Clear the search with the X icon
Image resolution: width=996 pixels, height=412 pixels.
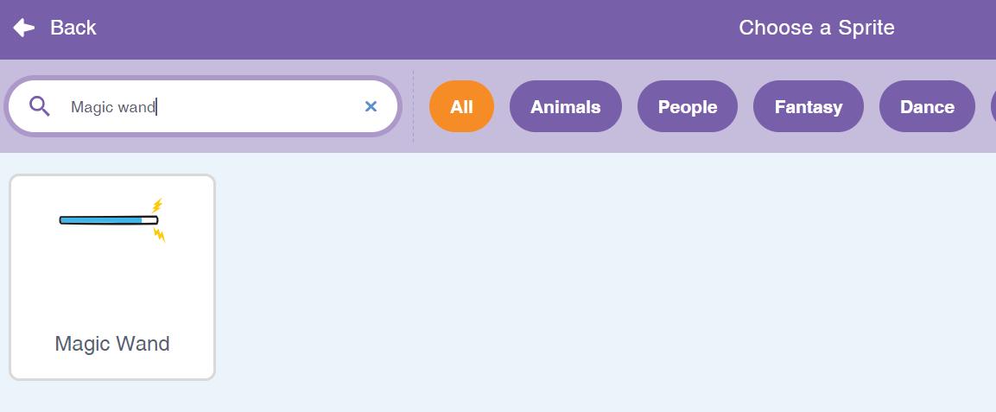click(x=371, y=106)
